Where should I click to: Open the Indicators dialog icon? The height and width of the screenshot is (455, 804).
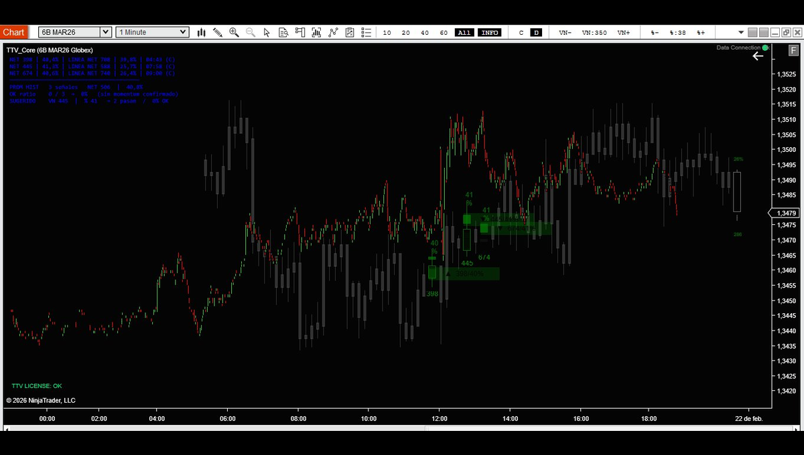click(x=316, y=32)
